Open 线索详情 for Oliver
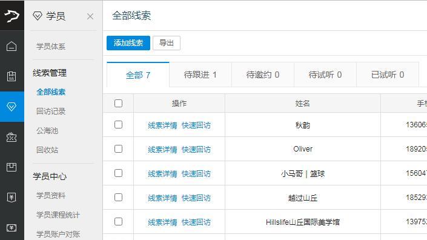Image resolution: width=427 pixels, height=240 pixels. point(162,149)
